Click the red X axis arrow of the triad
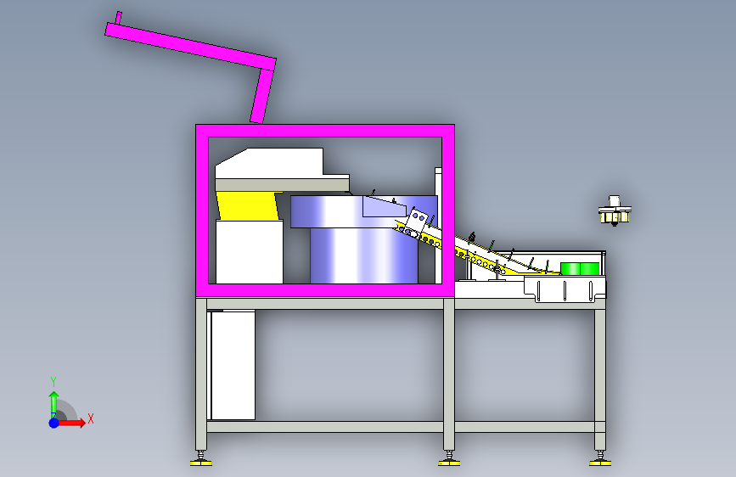This screenshot has width=736, height=477. [x=71, y=423]
